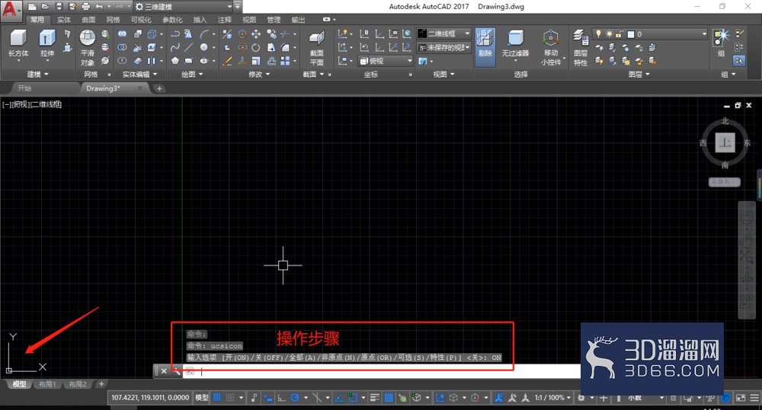Toggle snap mode in the status bar

[x=230, y=398]
